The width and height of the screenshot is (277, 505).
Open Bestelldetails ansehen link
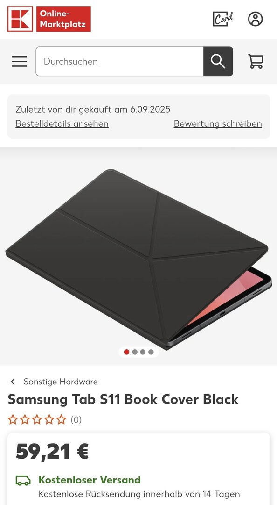pos(62,123)
